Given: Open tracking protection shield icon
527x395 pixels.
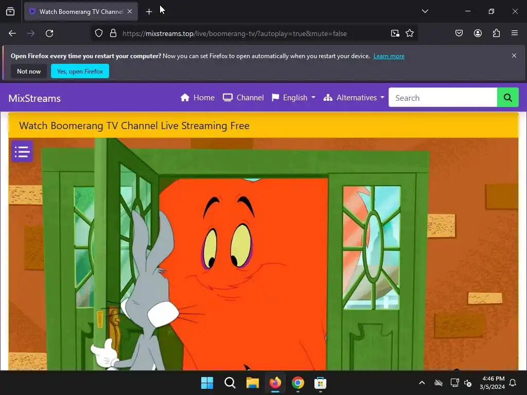Looking at the screenshot, I should click(98, 33).
